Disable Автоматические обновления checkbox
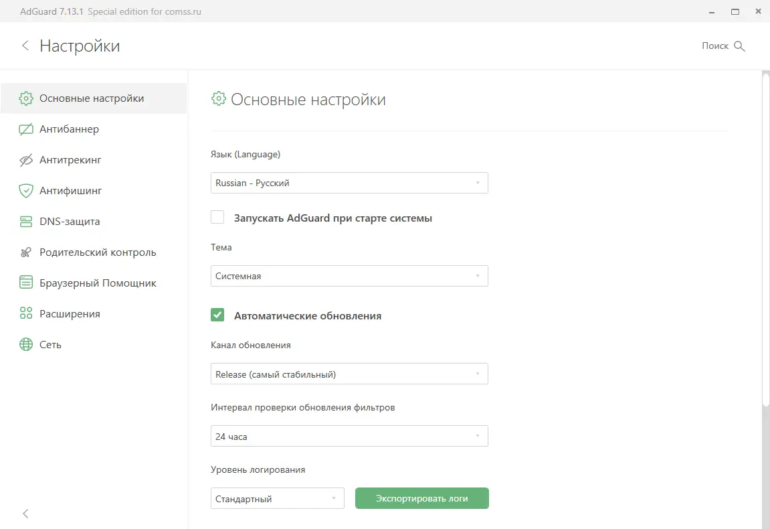 point(217,315)
